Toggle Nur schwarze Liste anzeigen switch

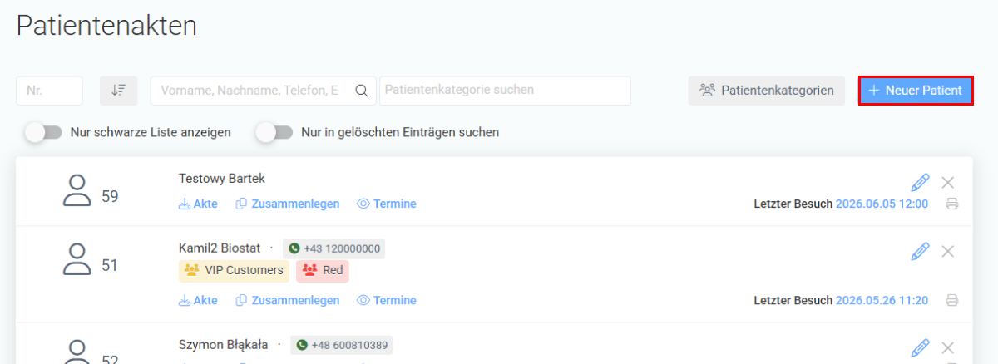(43, 132)
